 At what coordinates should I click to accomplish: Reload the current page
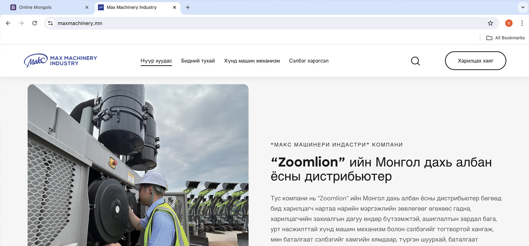click(35, 23)
